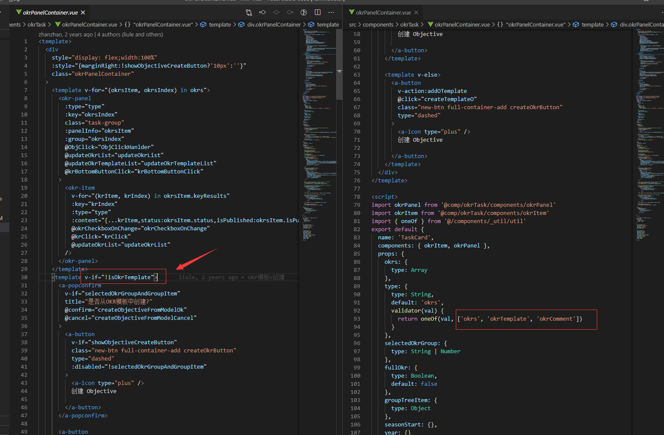Activate left editor okrPanelContainer.vue tab
Viewport: 664px width, 435px height.
point(50,12)
